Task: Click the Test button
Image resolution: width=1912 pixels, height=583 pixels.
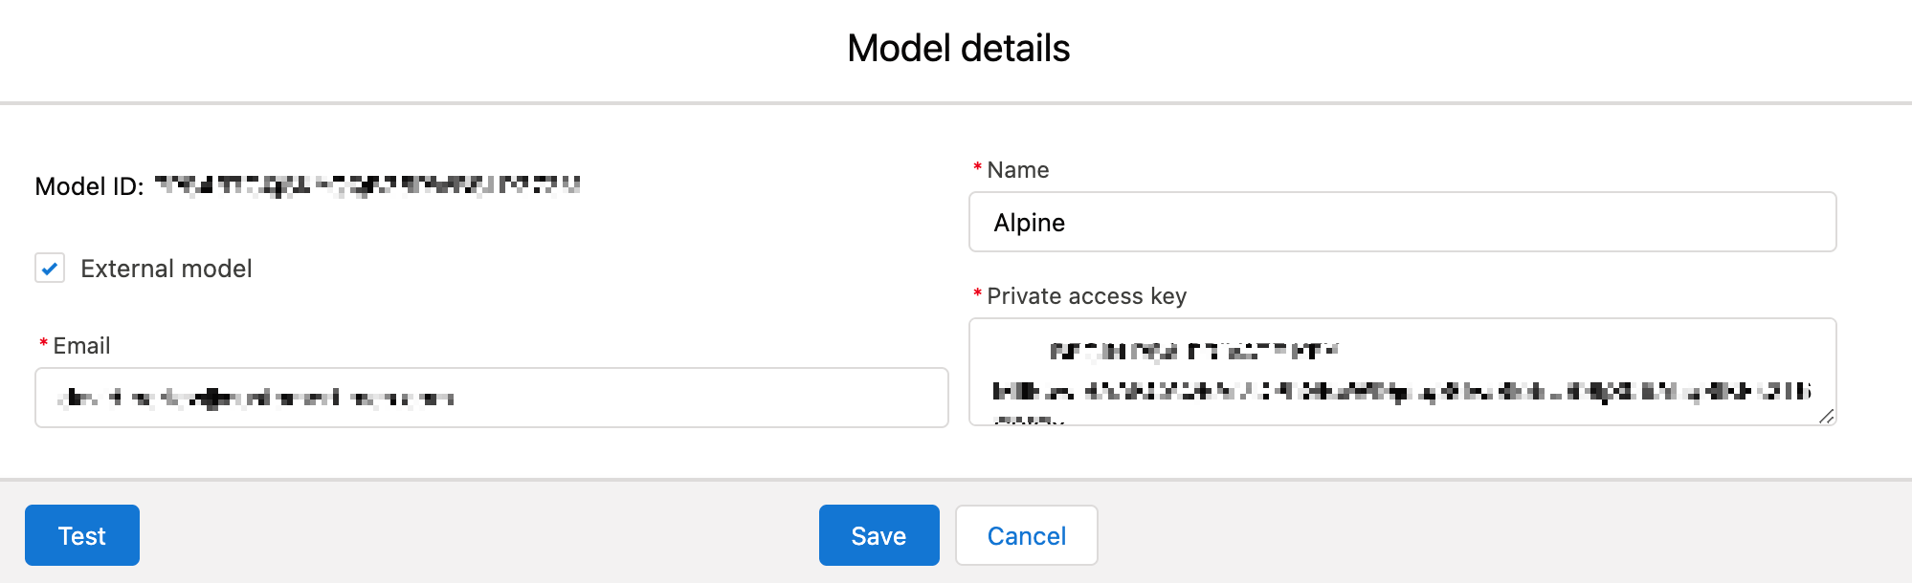Action: (82, 535)
